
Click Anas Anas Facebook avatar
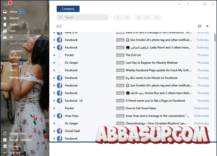point(60,116)
